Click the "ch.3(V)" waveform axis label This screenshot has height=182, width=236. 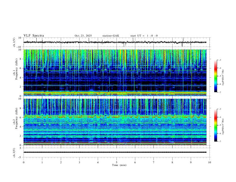(x=14, y=153)
